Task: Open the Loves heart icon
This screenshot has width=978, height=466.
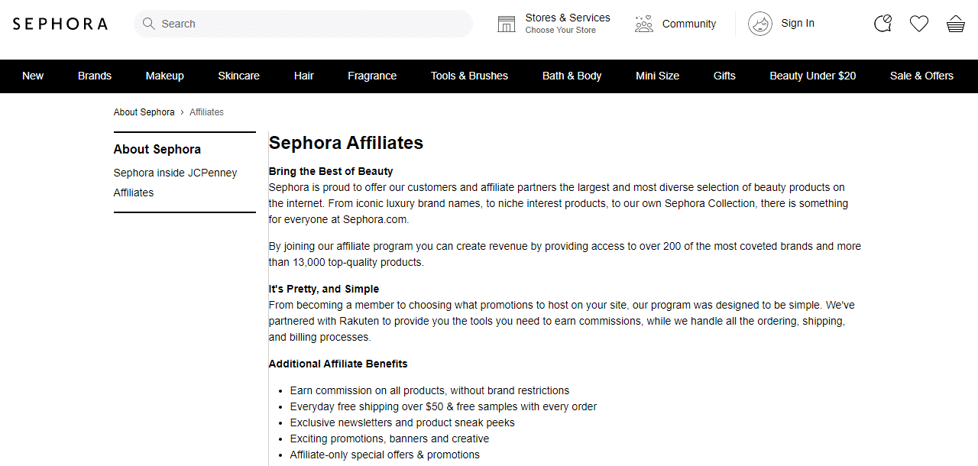Action: click(919, 24)
